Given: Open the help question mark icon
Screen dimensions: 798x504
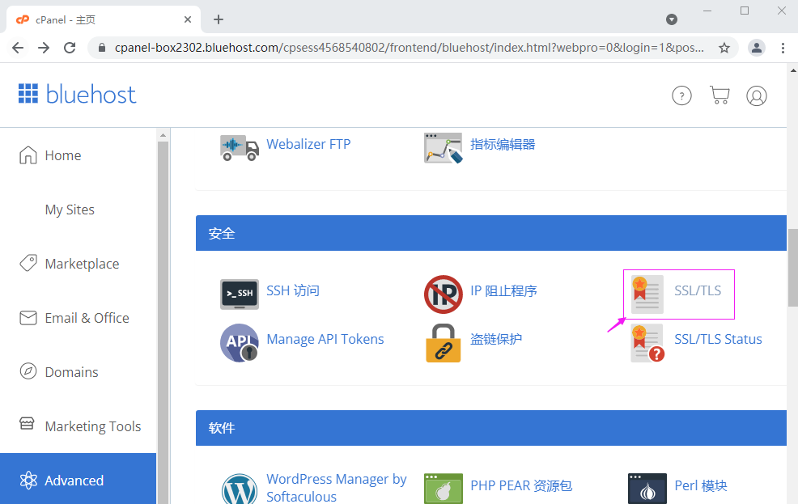Looking at the screenshot, I should click(x=681, y=95).
